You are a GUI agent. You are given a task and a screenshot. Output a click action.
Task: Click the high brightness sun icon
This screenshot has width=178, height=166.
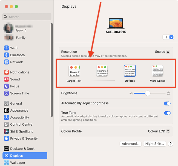(168, 93)
